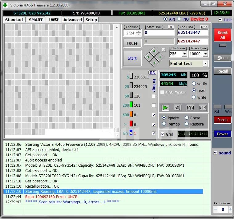Screen dimensions: 234x219
Task: Click the right arrow of the diamond navigator
Action: click(x=160, y=57)
